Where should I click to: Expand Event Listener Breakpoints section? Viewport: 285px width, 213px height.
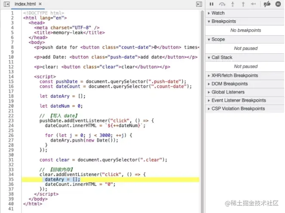pyautogui.click(x=245, y=100)
